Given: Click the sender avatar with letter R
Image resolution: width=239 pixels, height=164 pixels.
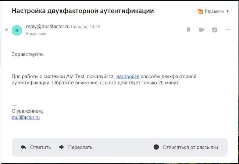Looking at the screenshot, I should click(x=17, y=30).
